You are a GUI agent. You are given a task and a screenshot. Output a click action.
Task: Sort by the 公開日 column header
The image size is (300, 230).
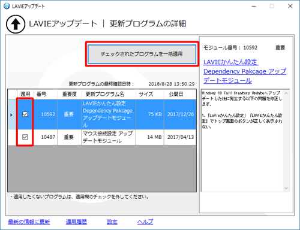[x=180, y=94]
